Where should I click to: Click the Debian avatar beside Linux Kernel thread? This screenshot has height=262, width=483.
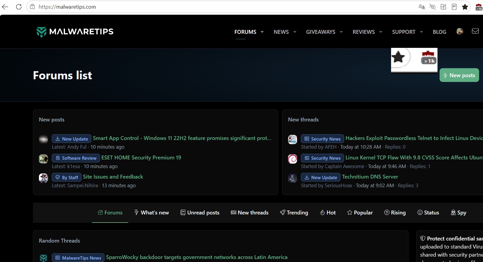tap(293, 159)
